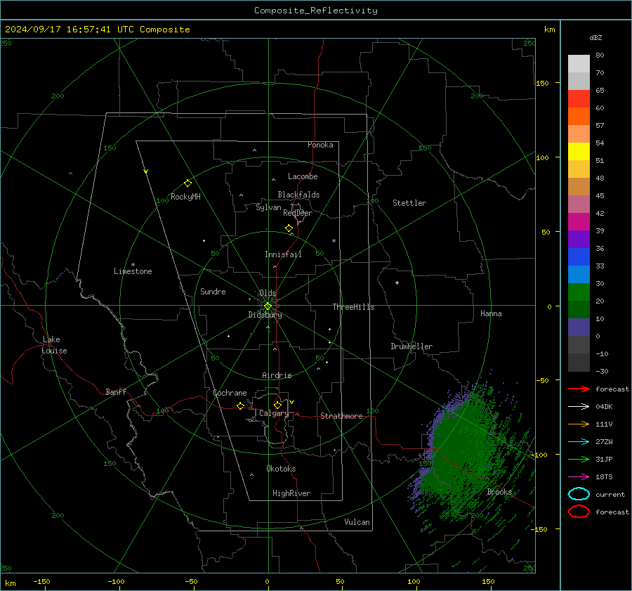Pick the purple swatch between 39 and 36
Image resolution: width=632 pixels, height=591 pixels.
coord(579,240)
